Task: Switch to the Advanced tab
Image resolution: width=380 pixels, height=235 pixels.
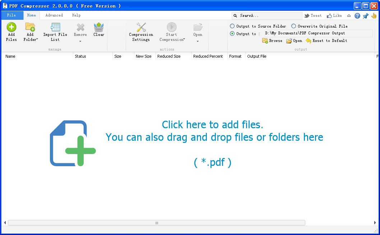Action: coord(54,15)
